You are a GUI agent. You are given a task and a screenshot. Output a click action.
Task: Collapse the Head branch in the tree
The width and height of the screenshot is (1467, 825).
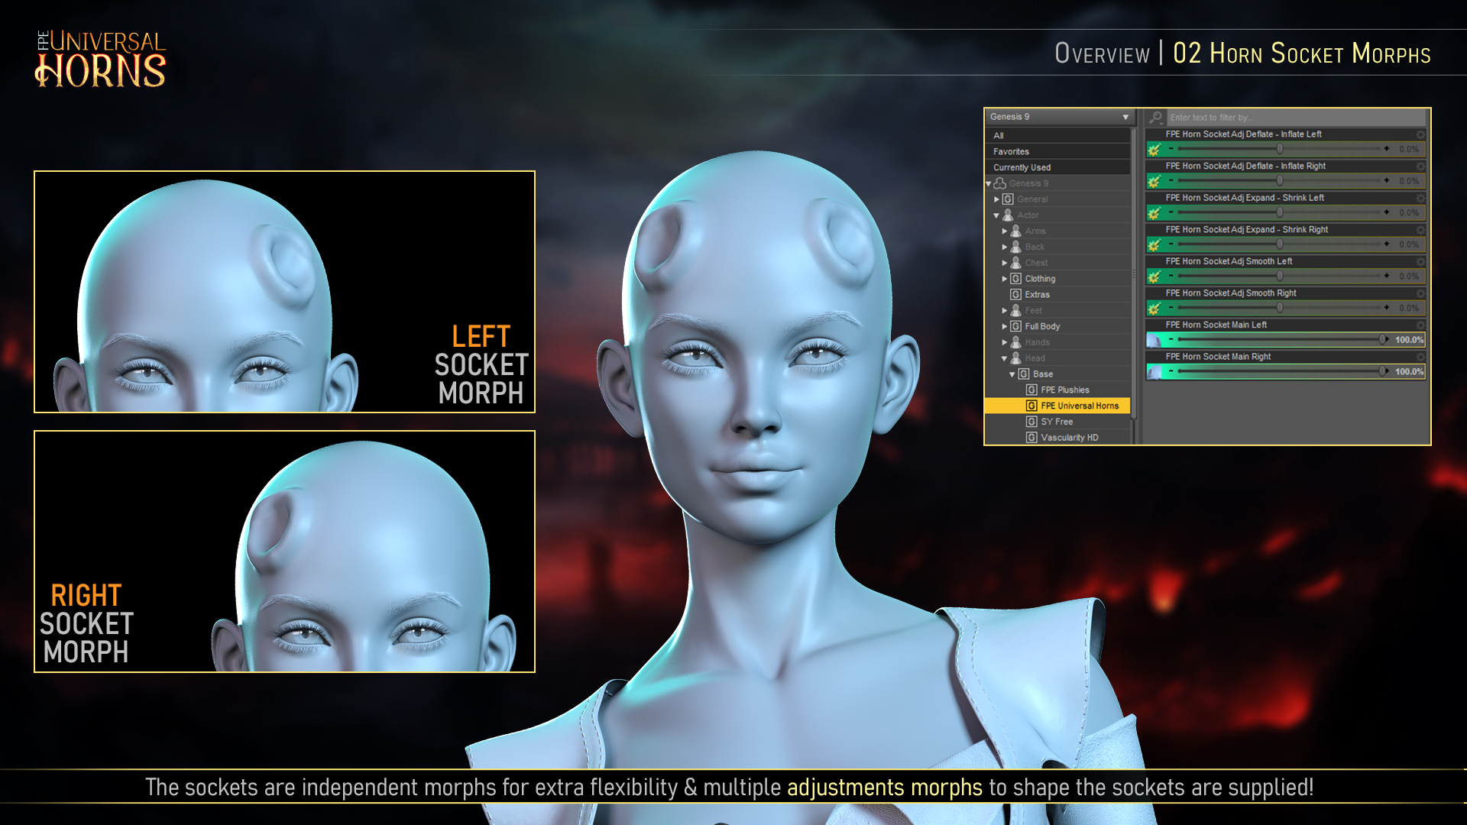pos(1005,357)
